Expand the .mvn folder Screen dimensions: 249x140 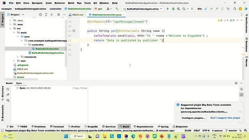[x=11, y=24]
